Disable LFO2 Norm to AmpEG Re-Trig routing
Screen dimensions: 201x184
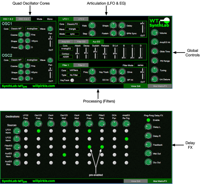[126, 139]
